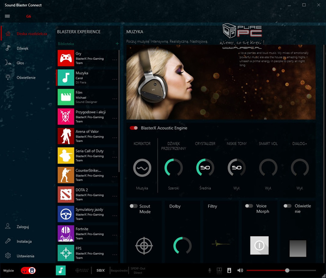
Task: Select the Muzyka profile music note icon
Action: click(x=66, y=78)
